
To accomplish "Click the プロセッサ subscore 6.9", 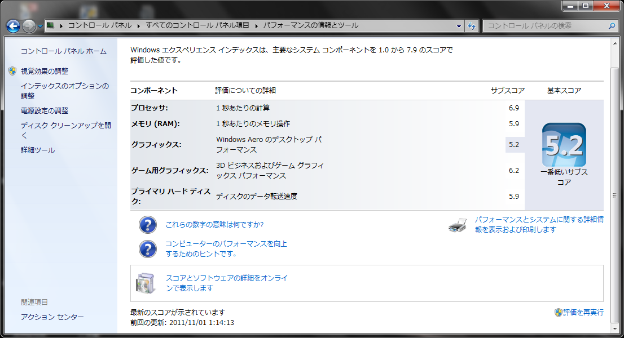I will [514, 108].
